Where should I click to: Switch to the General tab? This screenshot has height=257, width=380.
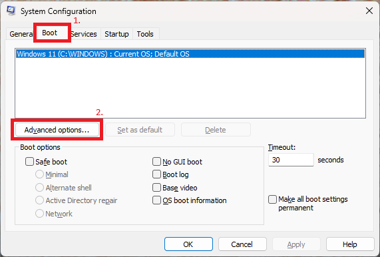point(21,34)
